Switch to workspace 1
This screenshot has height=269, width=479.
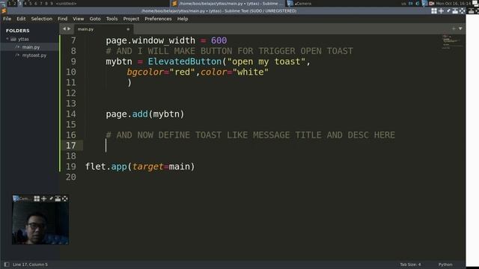(10, 3)
